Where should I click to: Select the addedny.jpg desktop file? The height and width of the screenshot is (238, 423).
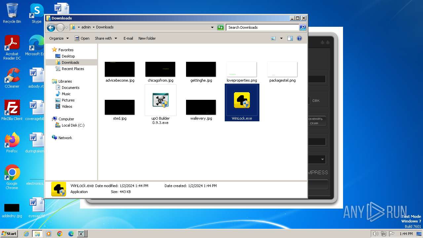click(x=12, y=210)
